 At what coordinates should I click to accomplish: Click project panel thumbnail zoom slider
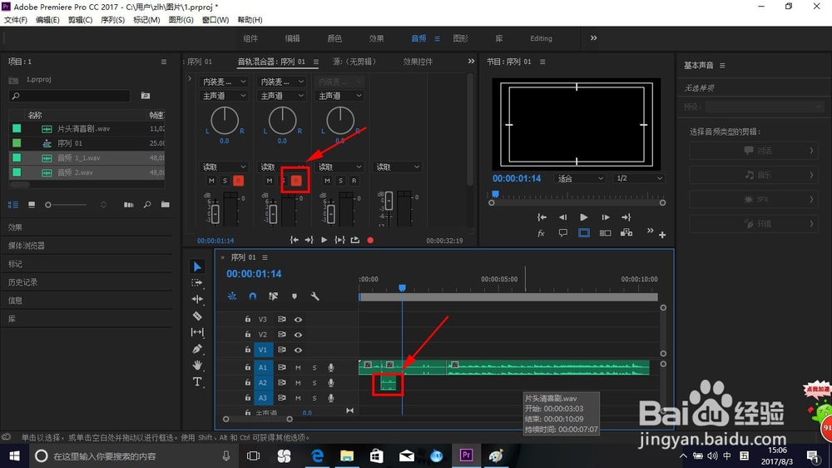coord(66,205)
